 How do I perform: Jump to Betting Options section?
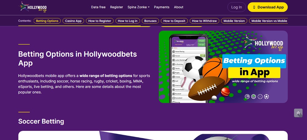pos(47,21)
